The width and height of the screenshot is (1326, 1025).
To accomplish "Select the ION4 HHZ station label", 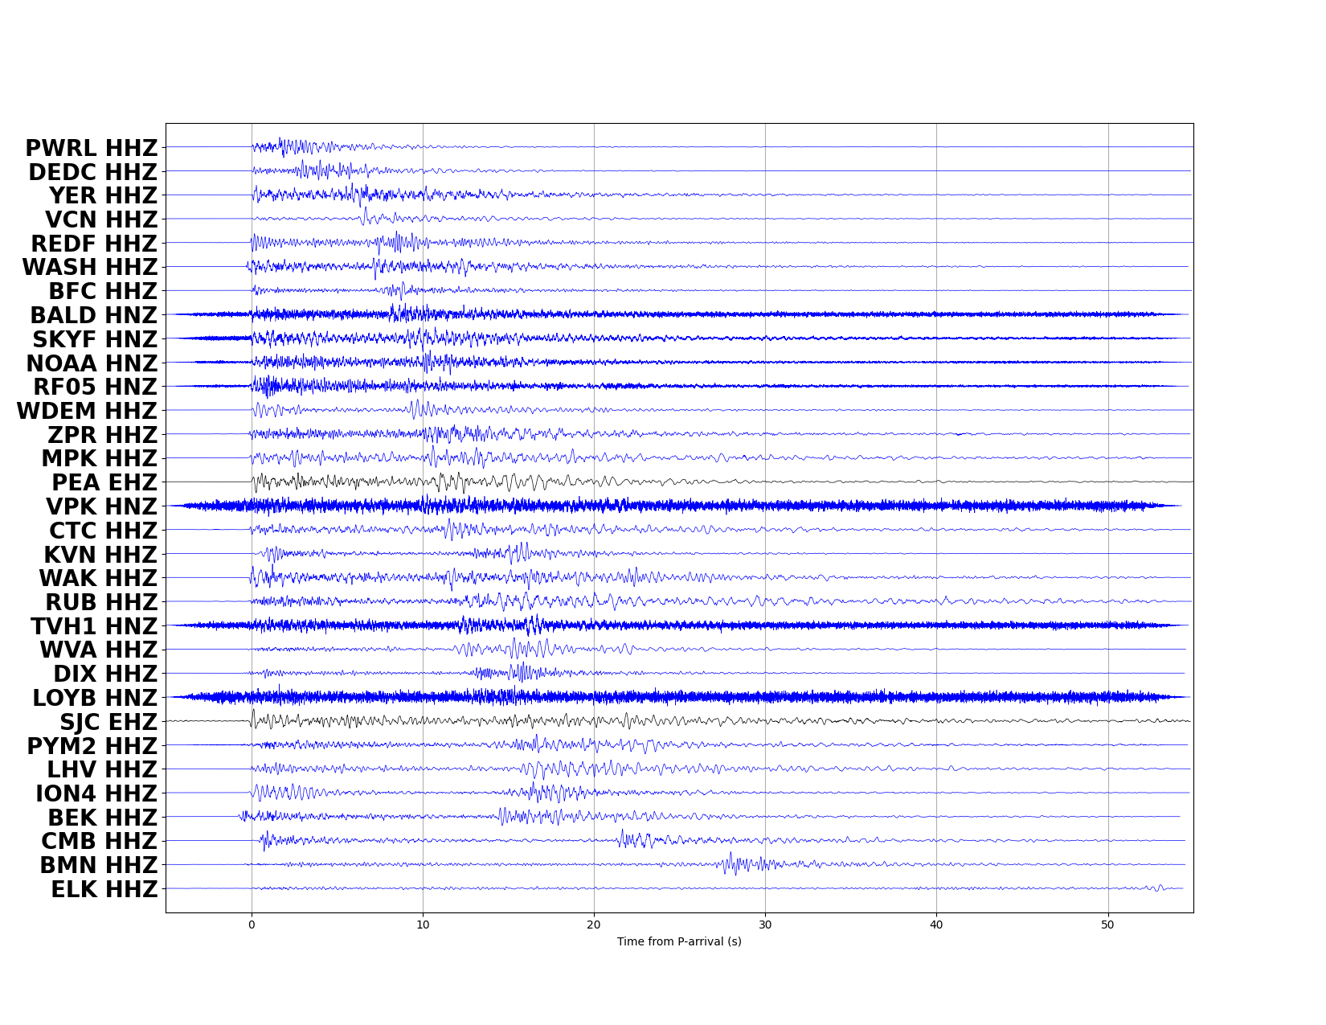I will coord(96,794).
